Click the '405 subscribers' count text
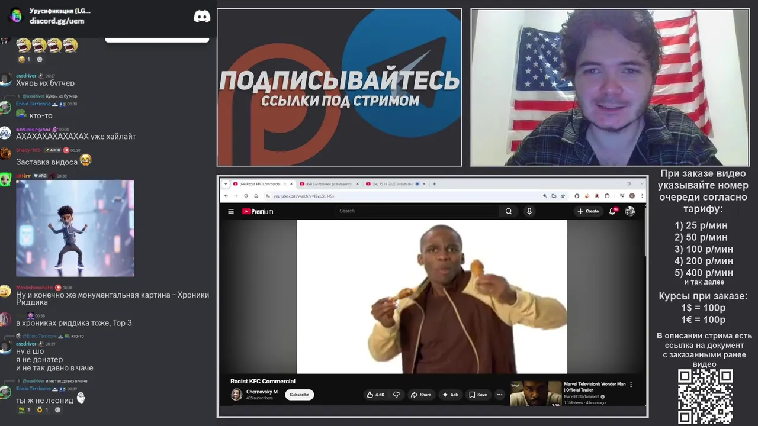This screenshot has height=426, width=758. pos(259,398)
